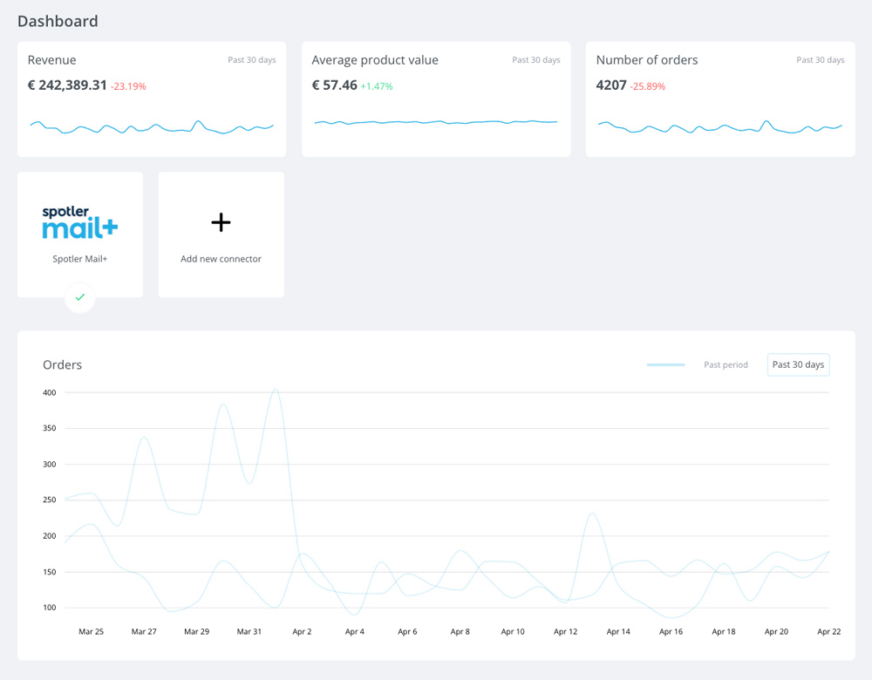Click the green checkmark status badge
Viewport: 872px width, 680px height.
tap(80, 297)
